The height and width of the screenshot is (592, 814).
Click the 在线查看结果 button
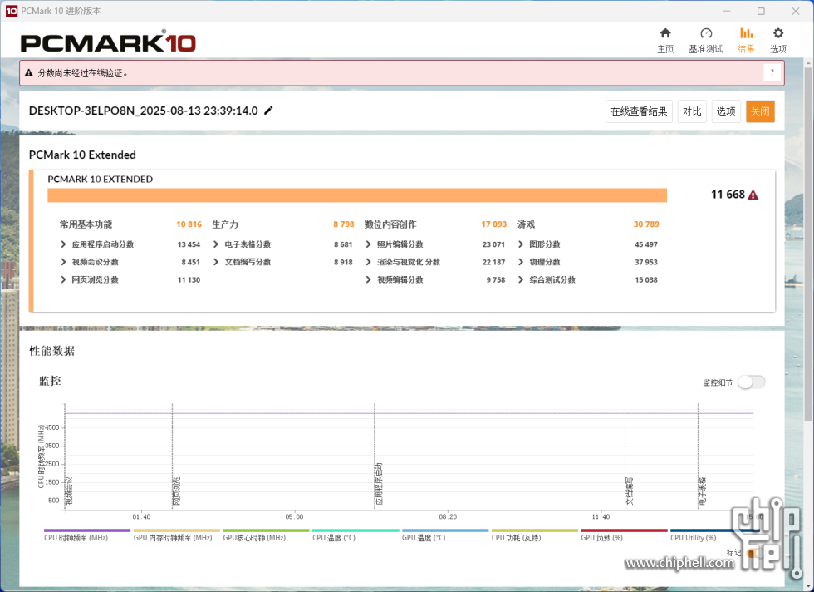point(639,111)
